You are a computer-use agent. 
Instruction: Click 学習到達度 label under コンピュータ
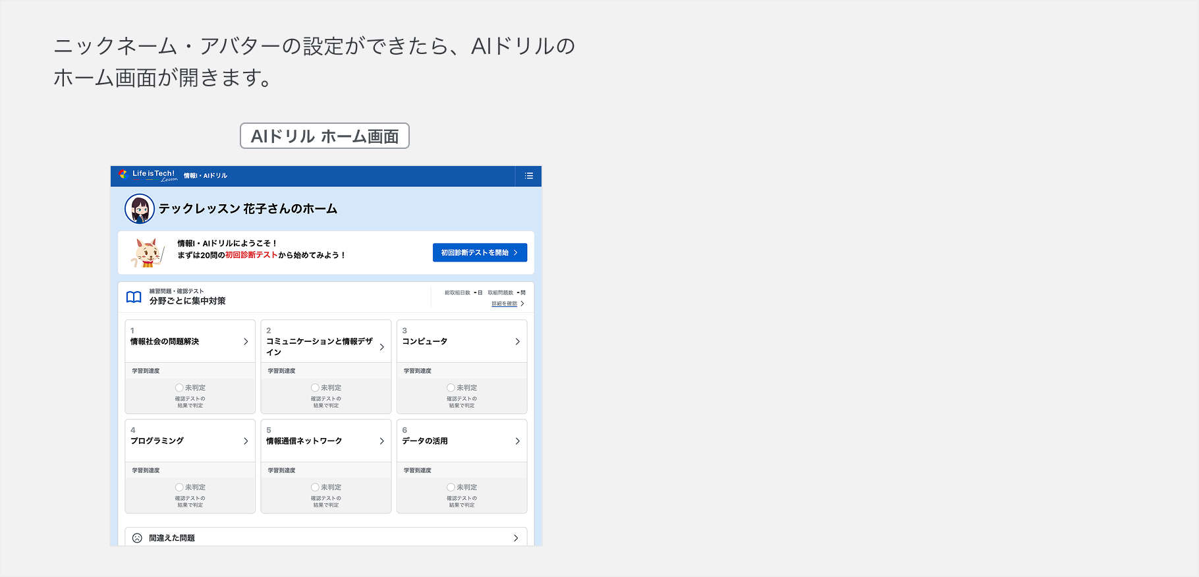point(418,371)
